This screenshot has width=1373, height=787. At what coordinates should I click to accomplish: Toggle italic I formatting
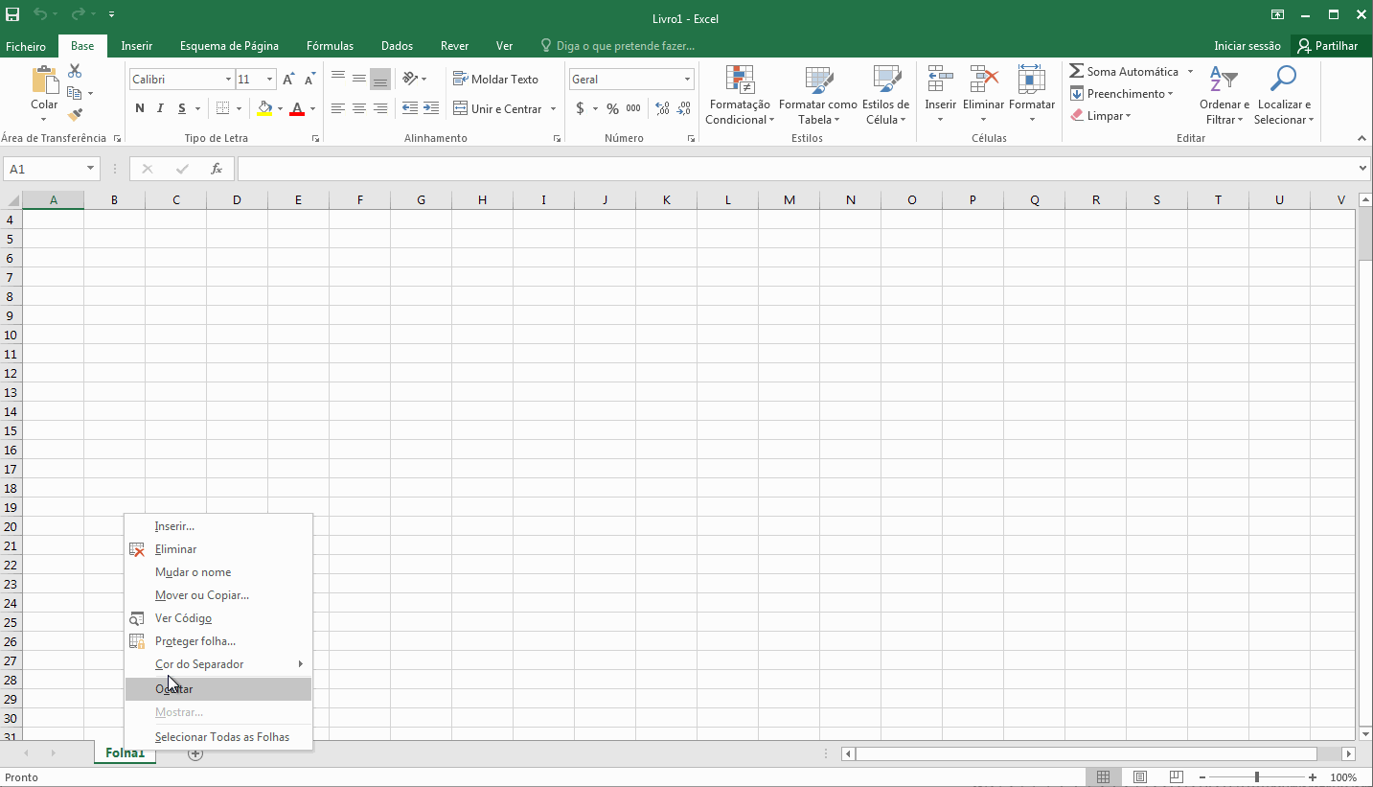[x=160, y=108]
